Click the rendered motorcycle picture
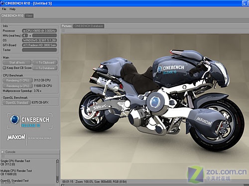 point(154,107)
